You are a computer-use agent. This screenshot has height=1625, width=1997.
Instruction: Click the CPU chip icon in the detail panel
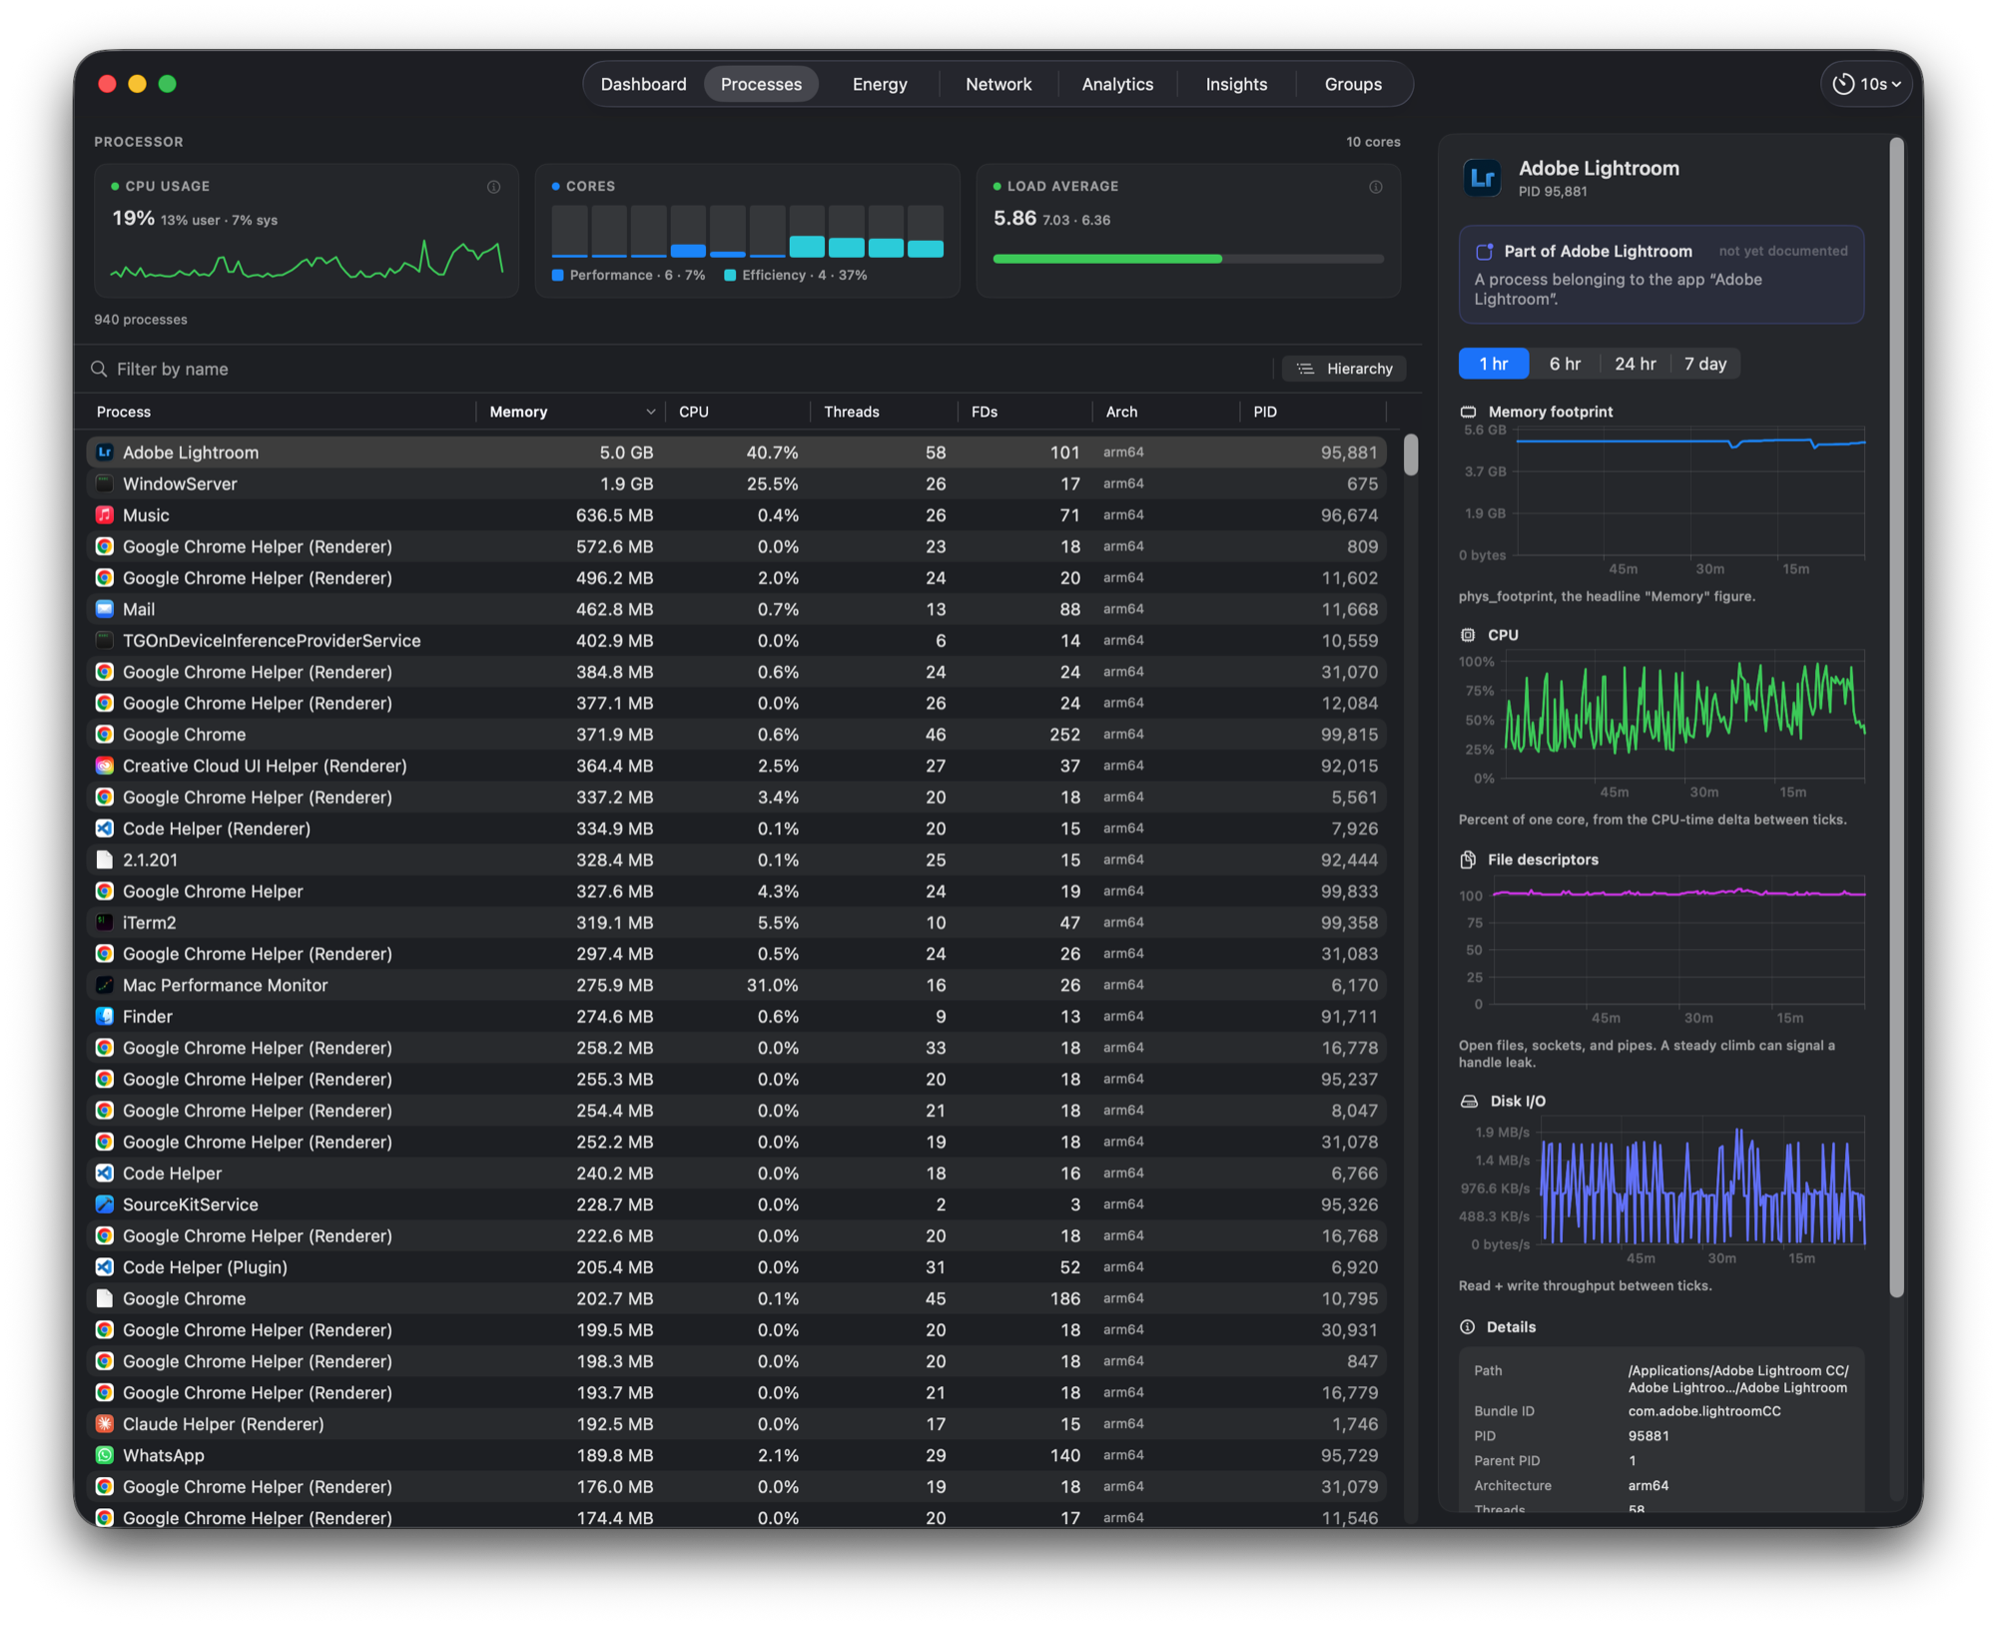point(1468,635)
